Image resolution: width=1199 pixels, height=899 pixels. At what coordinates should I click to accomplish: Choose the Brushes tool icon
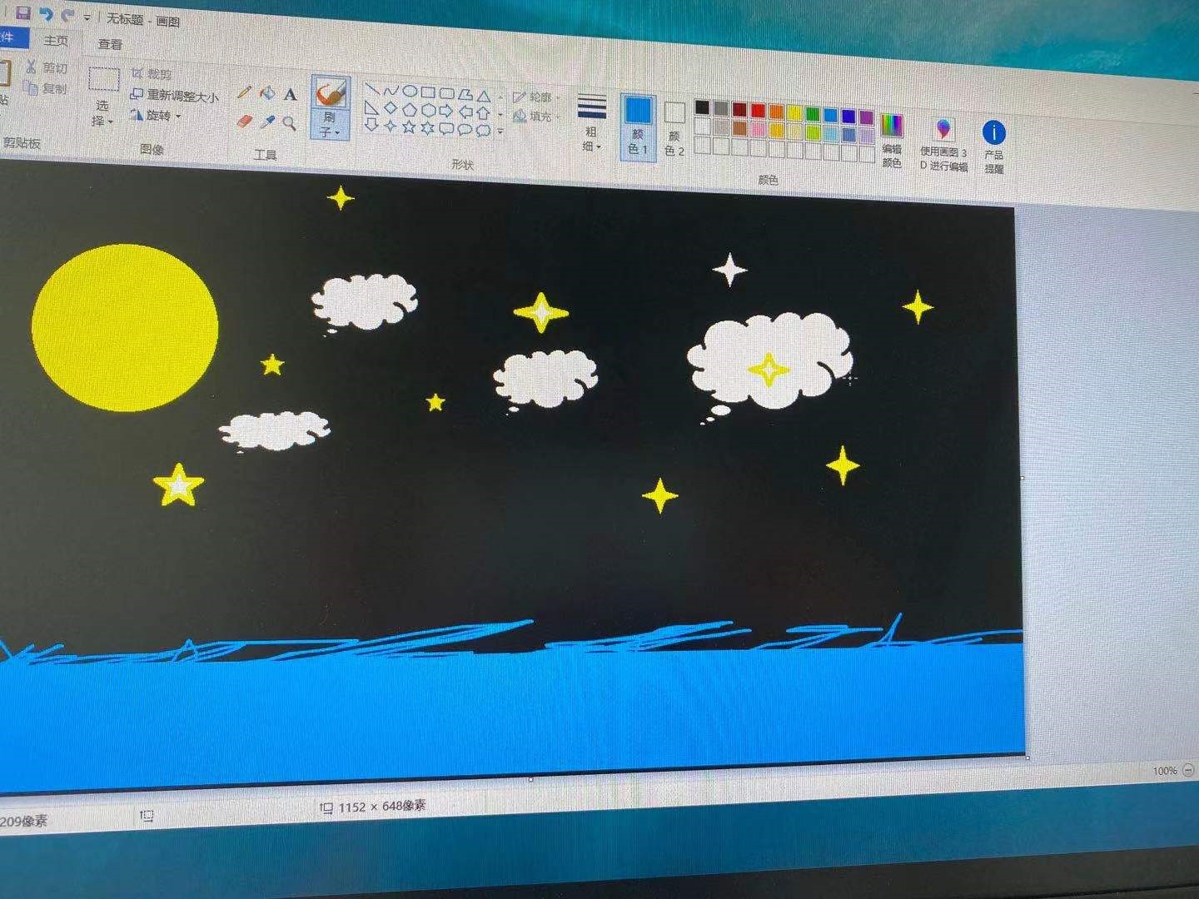pos(331,93)
